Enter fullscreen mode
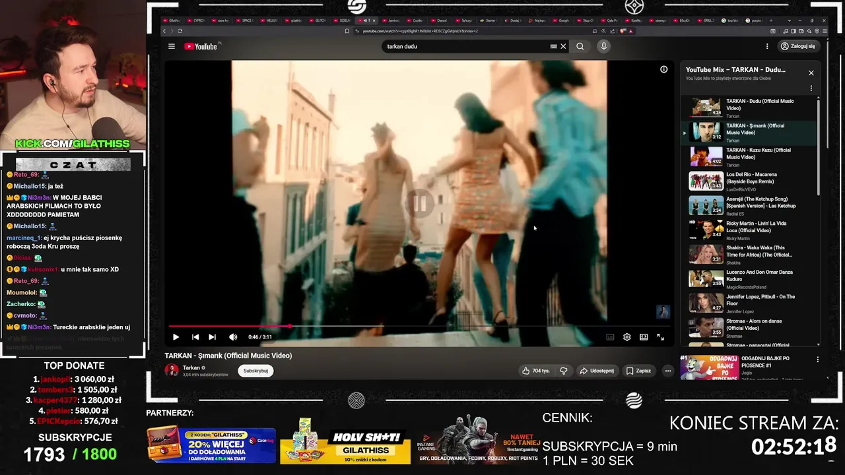 (660, 337)
